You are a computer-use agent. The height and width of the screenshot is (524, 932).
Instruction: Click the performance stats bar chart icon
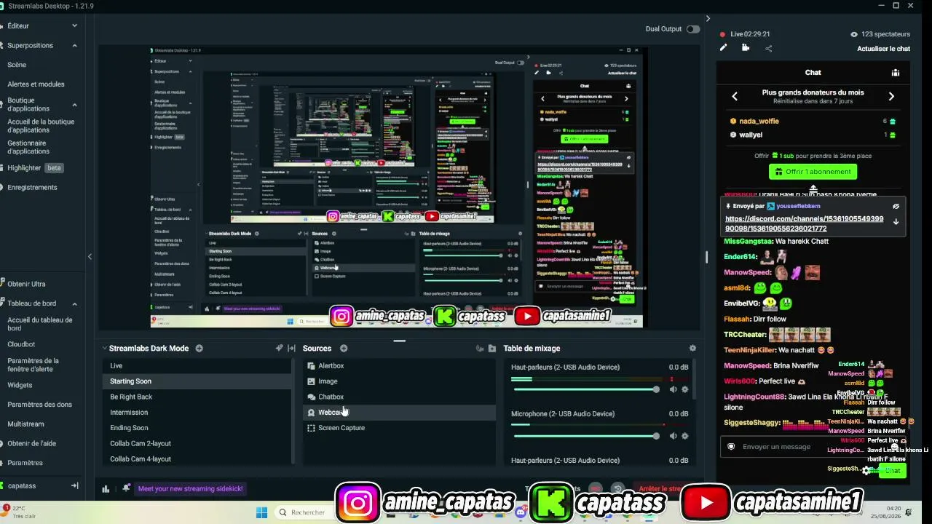point(106,489)
